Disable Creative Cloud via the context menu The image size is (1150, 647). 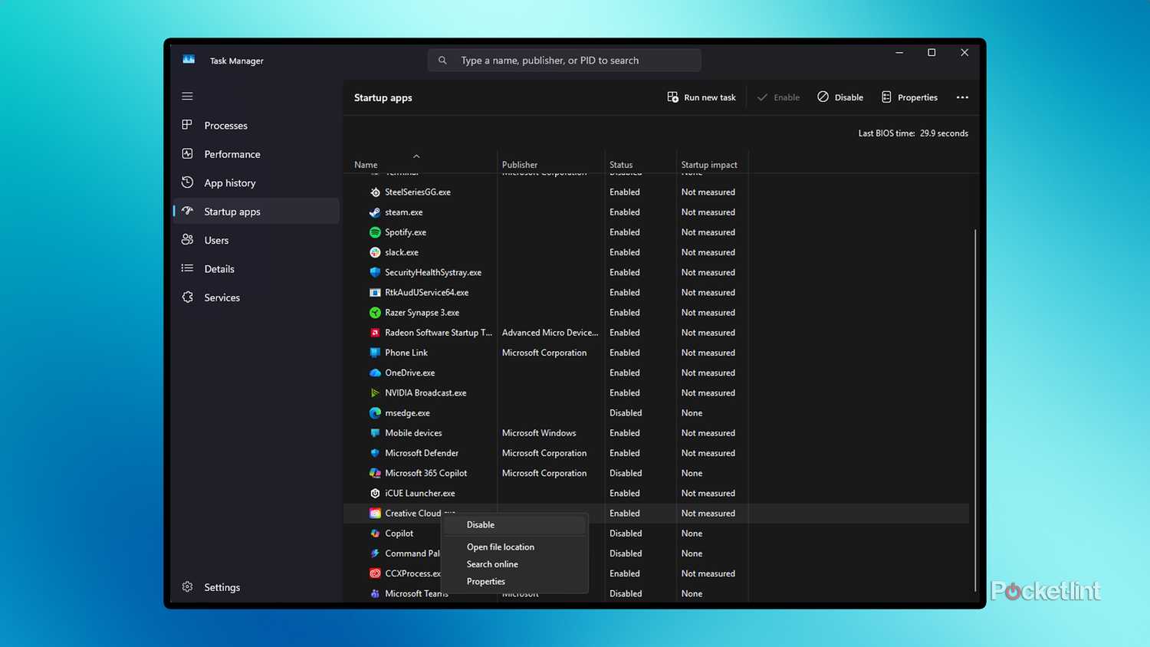click(480, 524)
